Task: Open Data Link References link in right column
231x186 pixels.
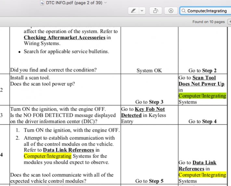Action: pos(197,166)
